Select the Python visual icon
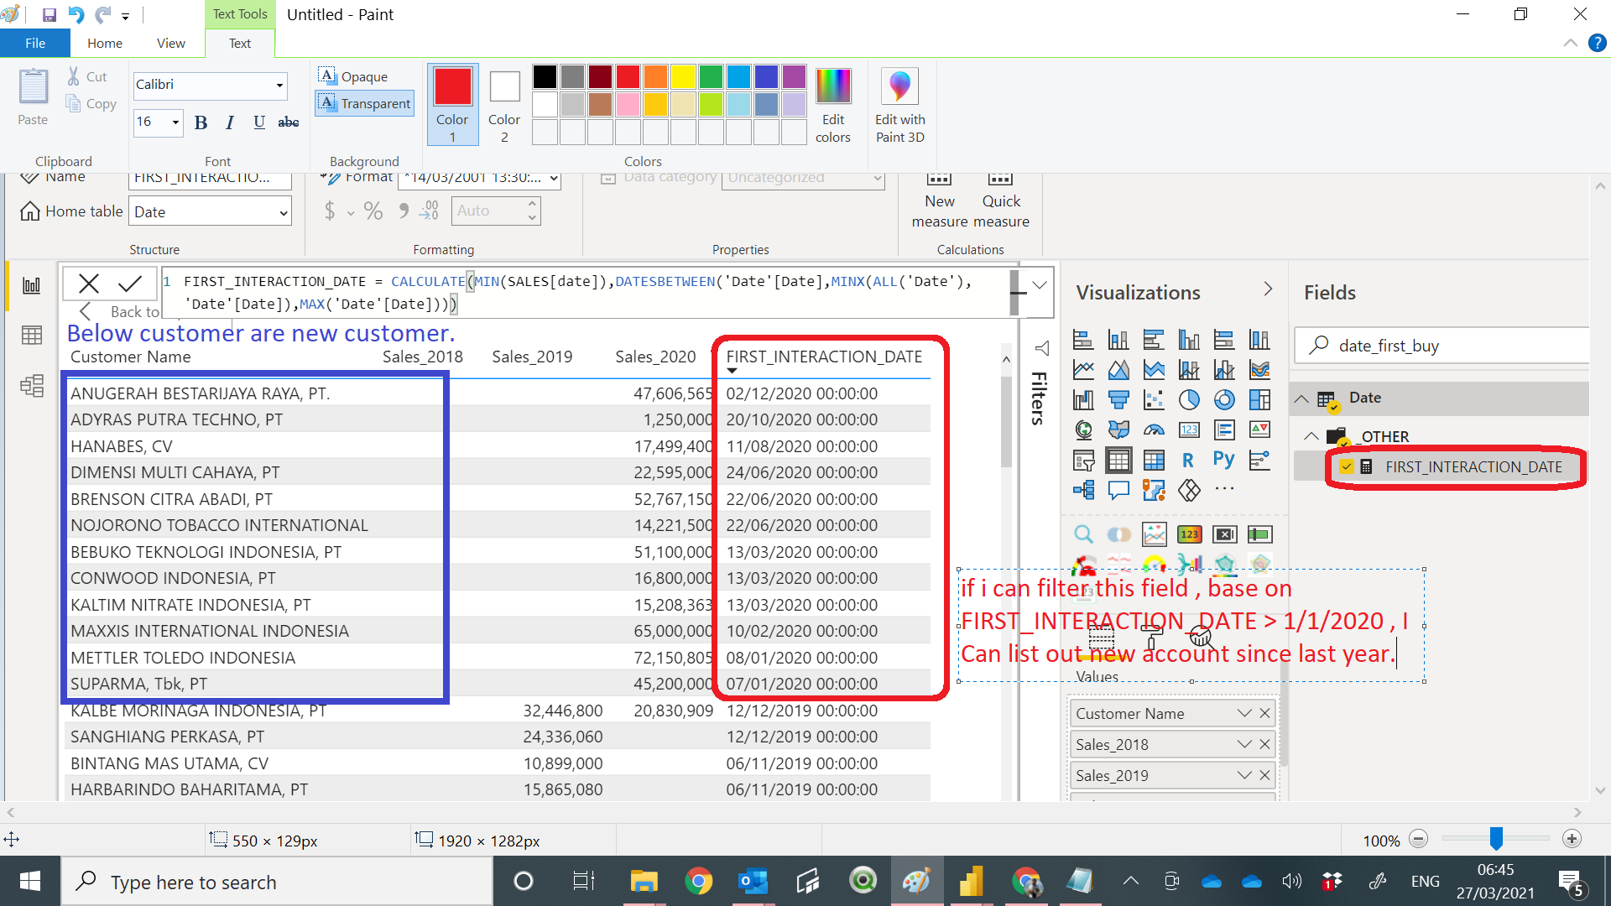Screen dimensions: 1611x906 [1223, 460]
